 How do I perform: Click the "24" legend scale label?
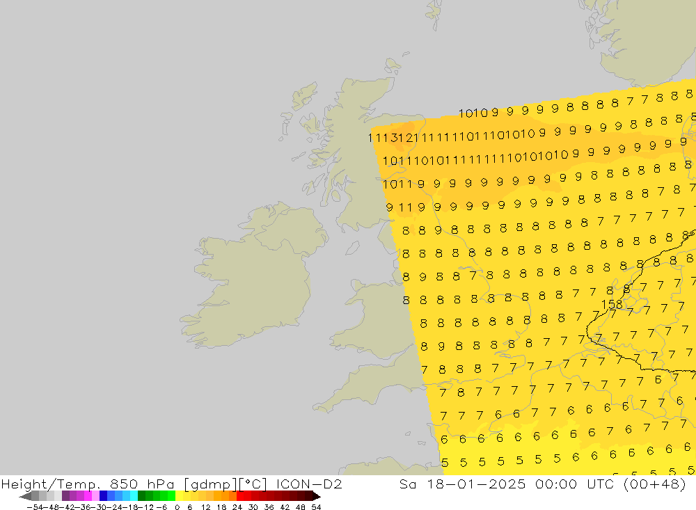click(x=237, y=507)
